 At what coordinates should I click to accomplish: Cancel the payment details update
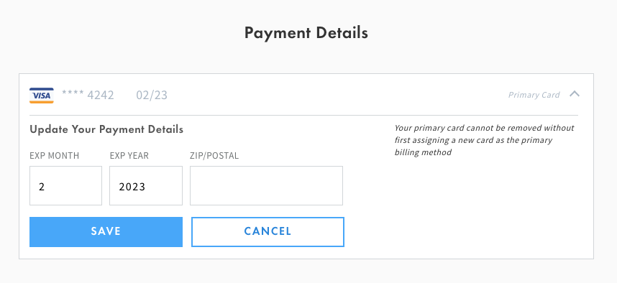coord(268,232)
